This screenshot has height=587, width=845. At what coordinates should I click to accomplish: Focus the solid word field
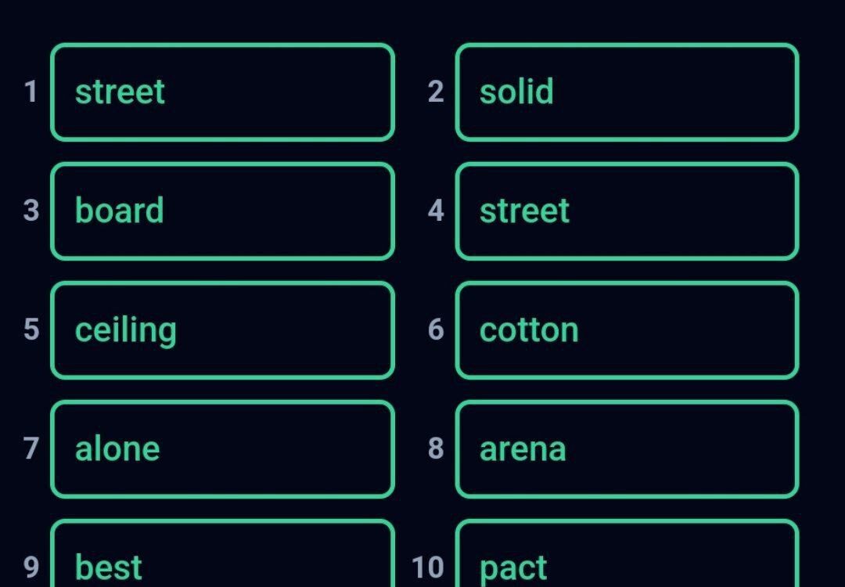[627, 92]
